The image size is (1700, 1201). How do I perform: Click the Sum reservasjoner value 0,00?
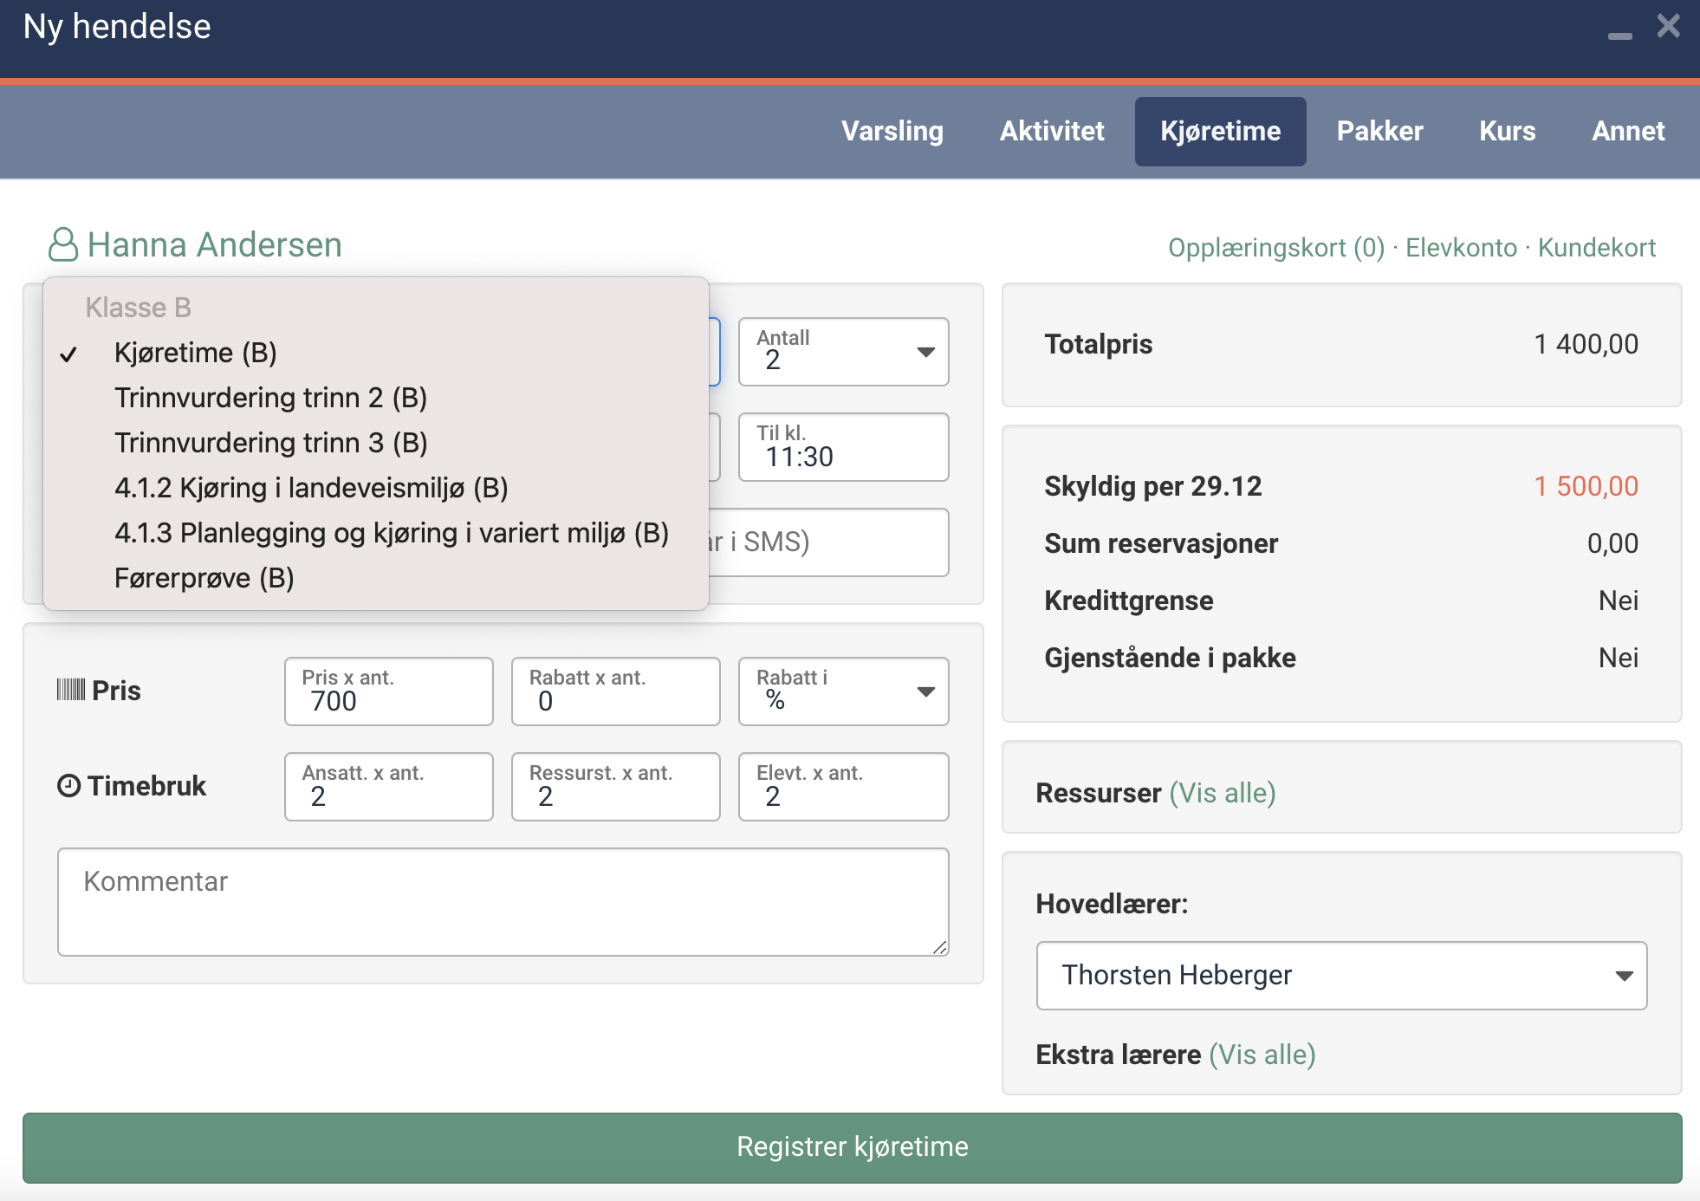(1612, 543)
